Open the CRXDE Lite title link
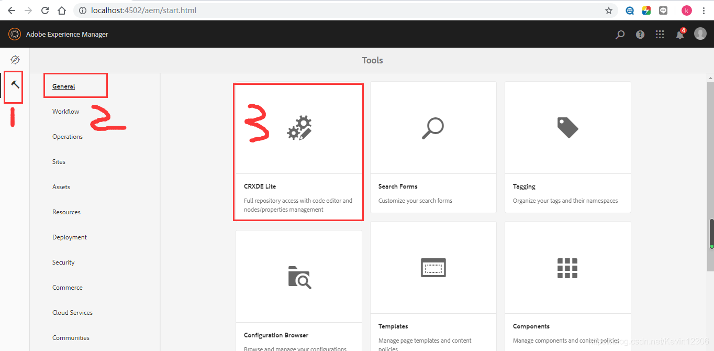The image size is (714, 351). pos(260,187)
